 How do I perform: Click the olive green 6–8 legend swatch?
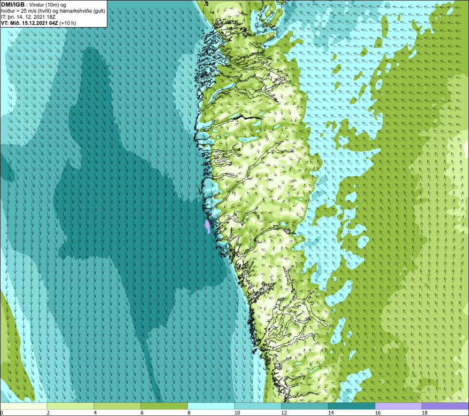click(164, 406)
